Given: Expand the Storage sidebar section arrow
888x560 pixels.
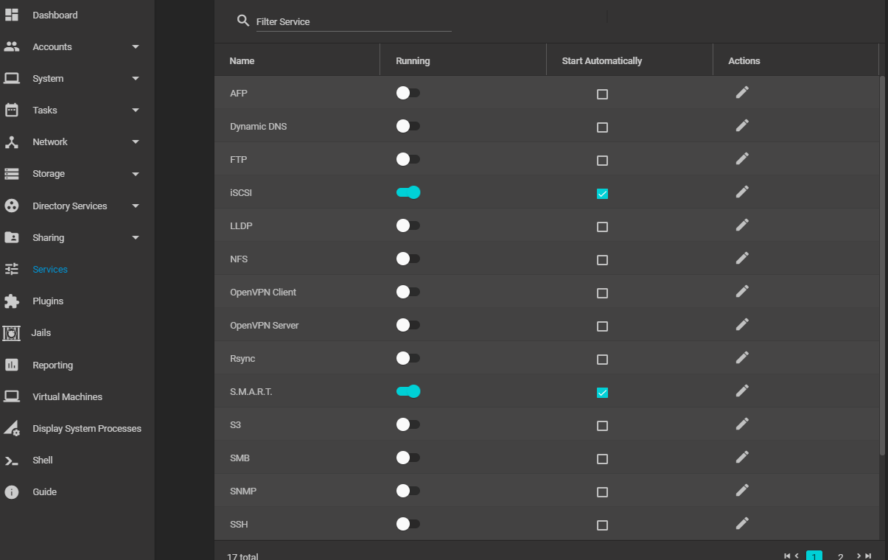Looking at the screenshot, I should (136, 175).
